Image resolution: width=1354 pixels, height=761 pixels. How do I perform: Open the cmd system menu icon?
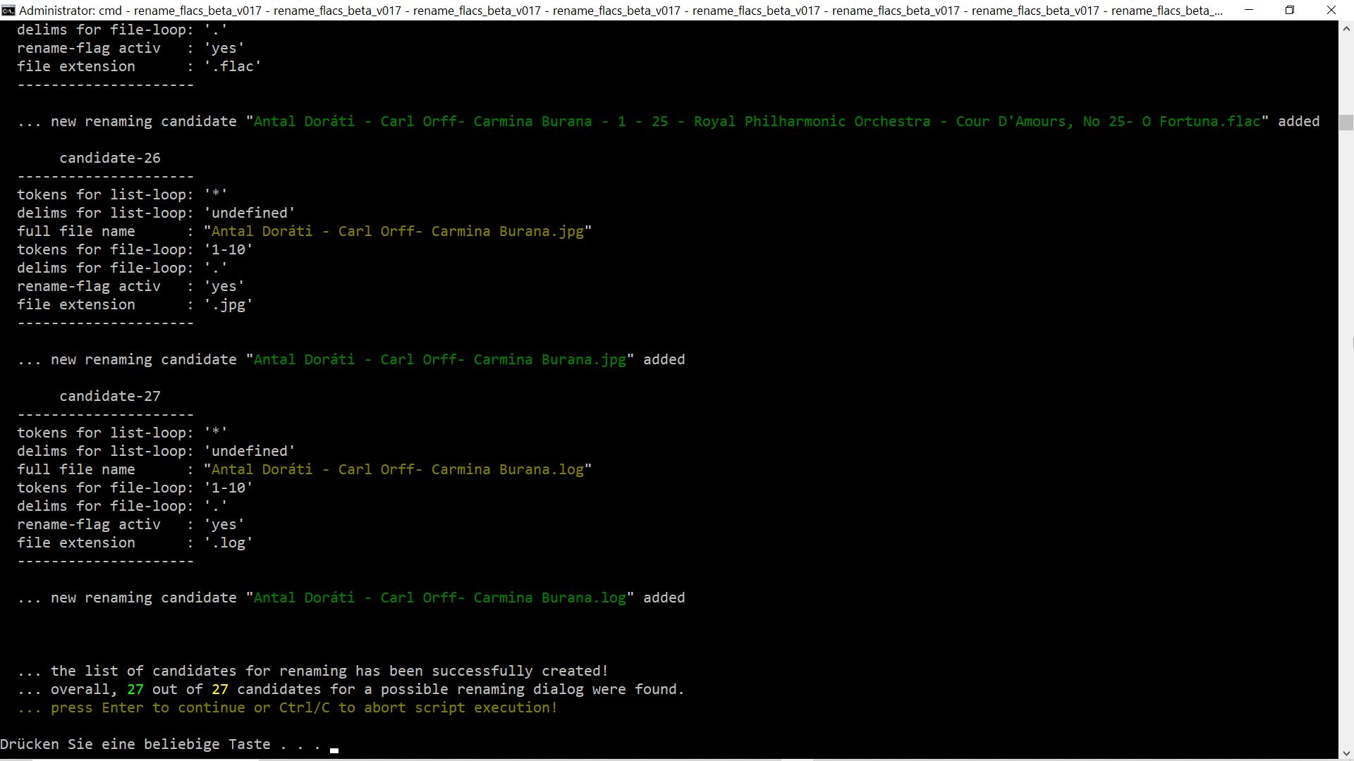tap(8, 11)
